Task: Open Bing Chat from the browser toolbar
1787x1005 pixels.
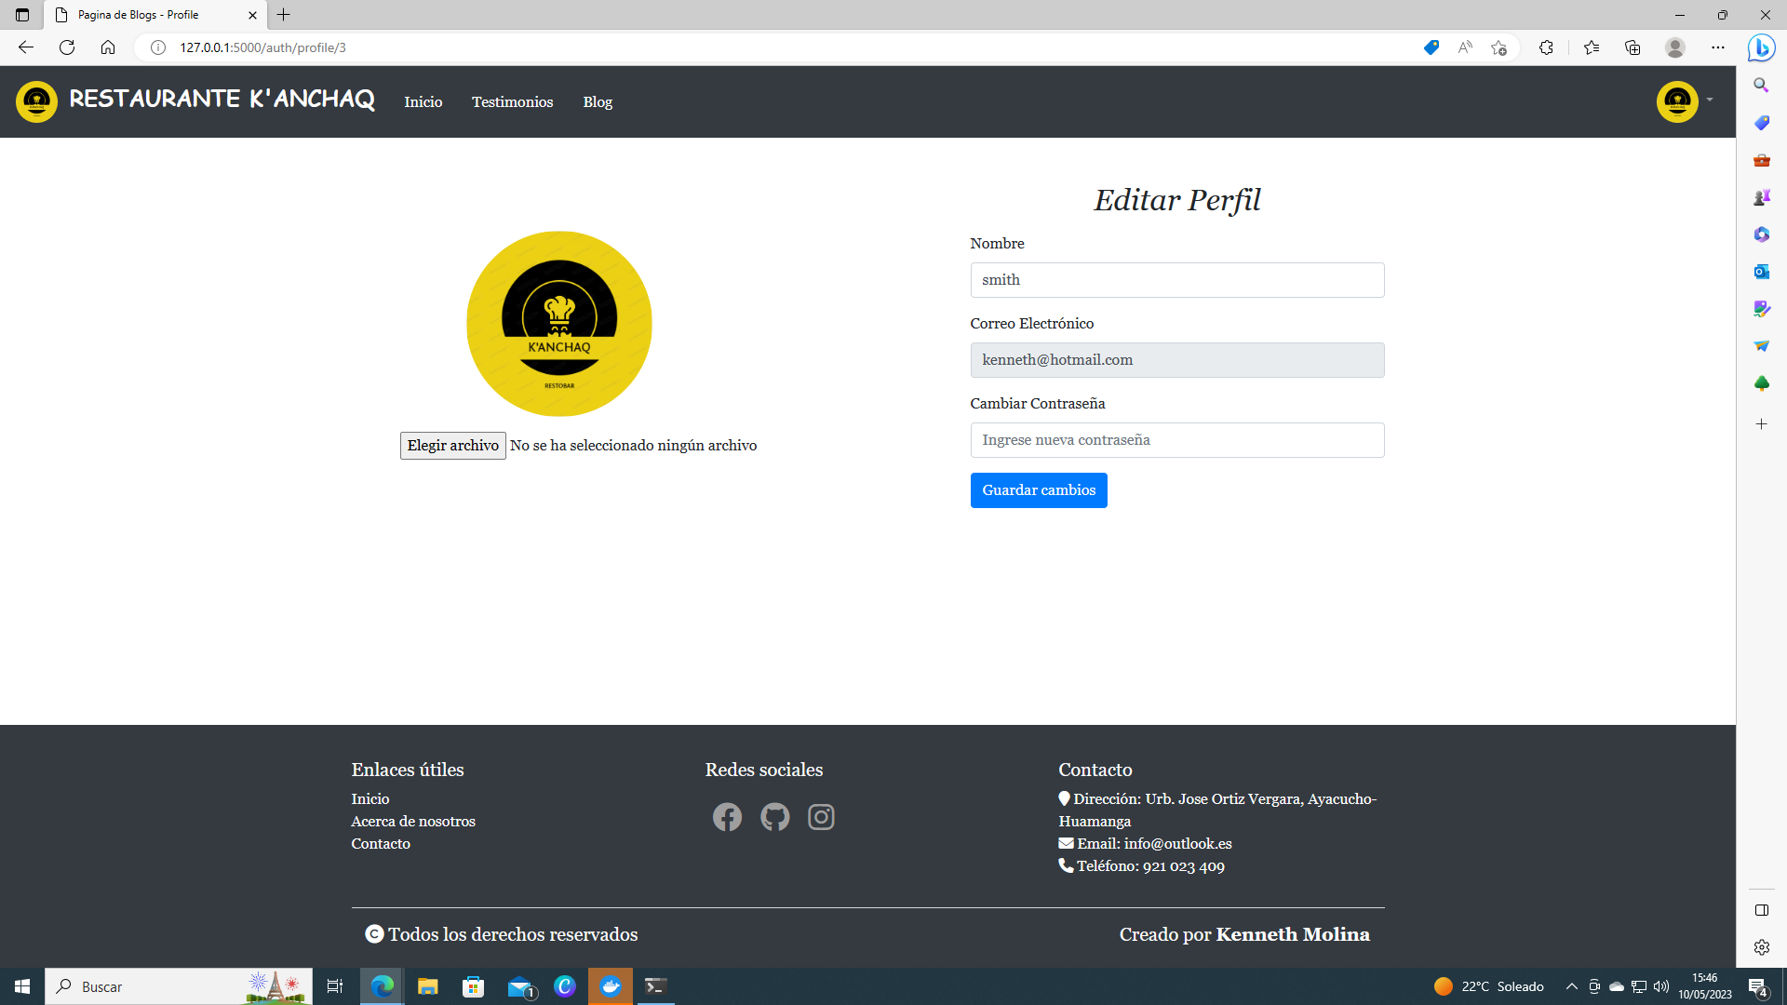Action: coord(1761,47)
